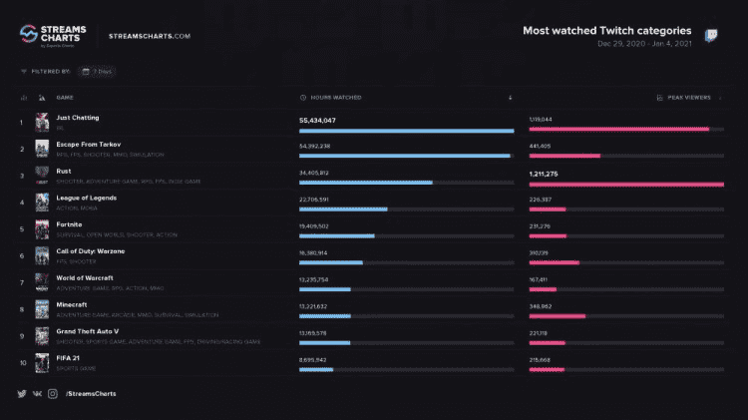Click Hours Watched column header
The height and width of the screenshot is (420, 748).
pos(336,98)
